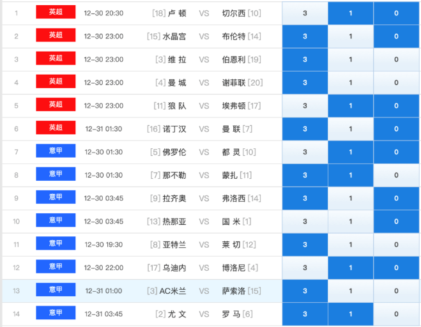Choose 0 in 那不勒 vs 蒙扎 row

pos(396,175)
